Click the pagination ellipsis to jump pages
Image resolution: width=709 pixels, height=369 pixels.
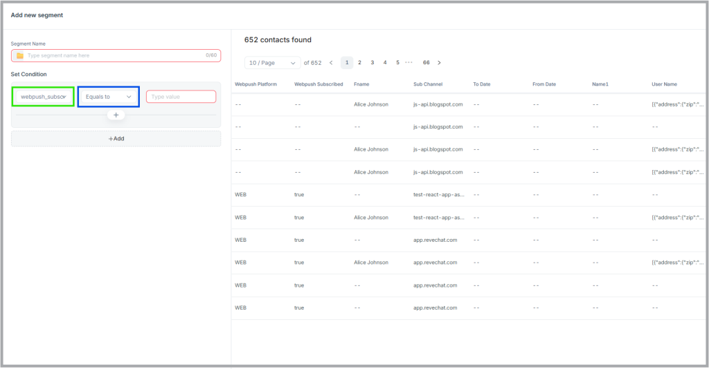(409, 62)
